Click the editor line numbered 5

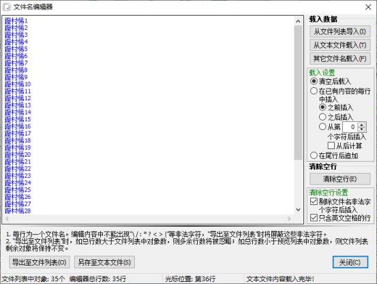[x=16, y=49]
